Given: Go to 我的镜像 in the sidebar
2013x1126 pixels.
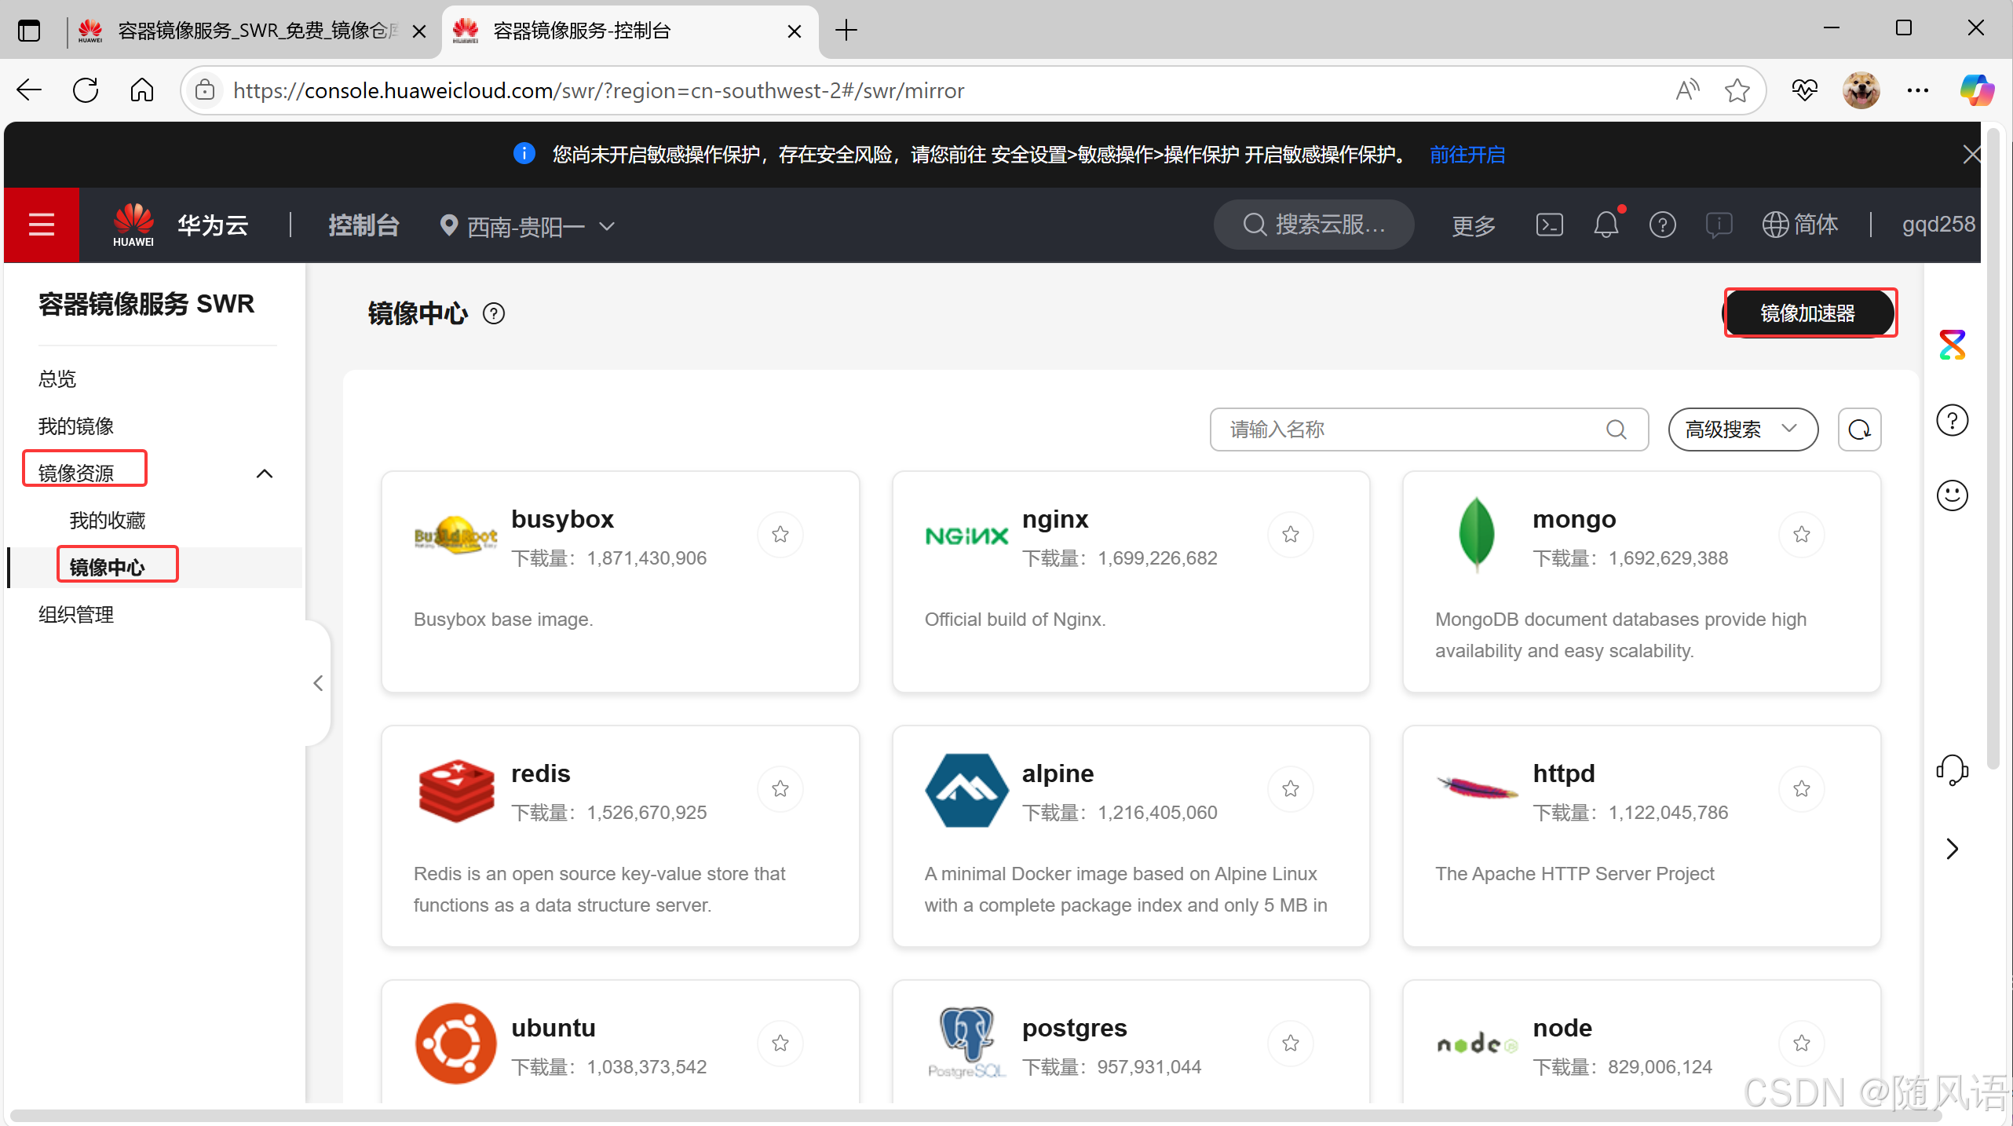Looking at the screenshot, I should pyautogui.click(x=76, y=426).
